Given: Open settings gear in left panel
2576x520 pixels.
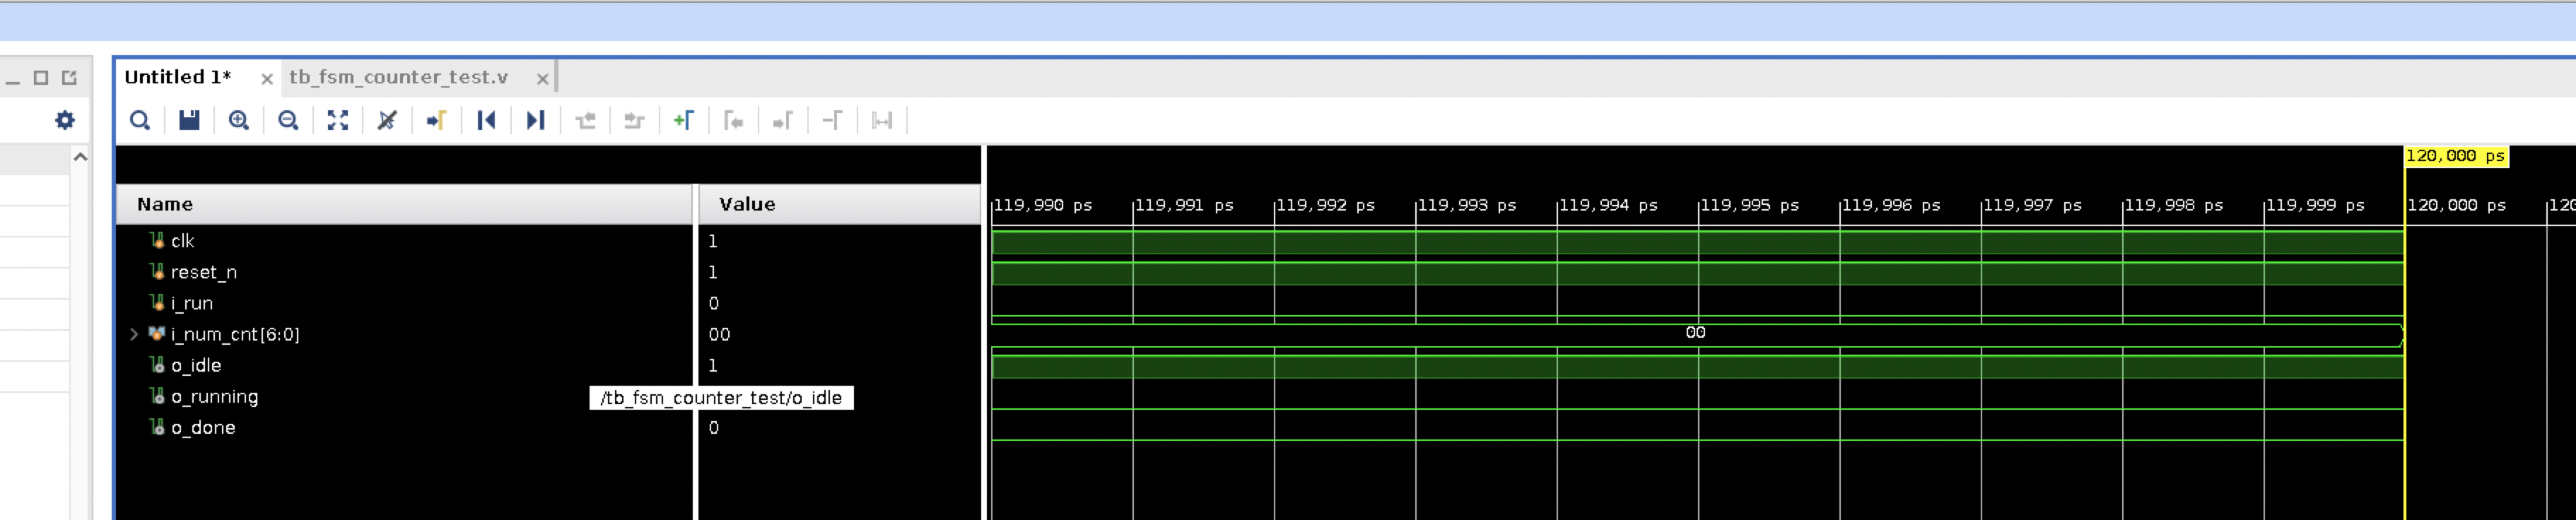Looking at the screenshot, I should (x=65, y=121).
